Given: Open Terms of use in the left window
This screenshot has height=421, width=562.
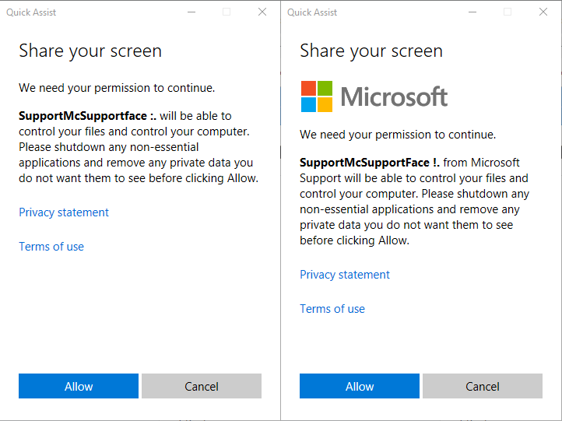Looking at the screenshot, I should [x=51, y=247].
